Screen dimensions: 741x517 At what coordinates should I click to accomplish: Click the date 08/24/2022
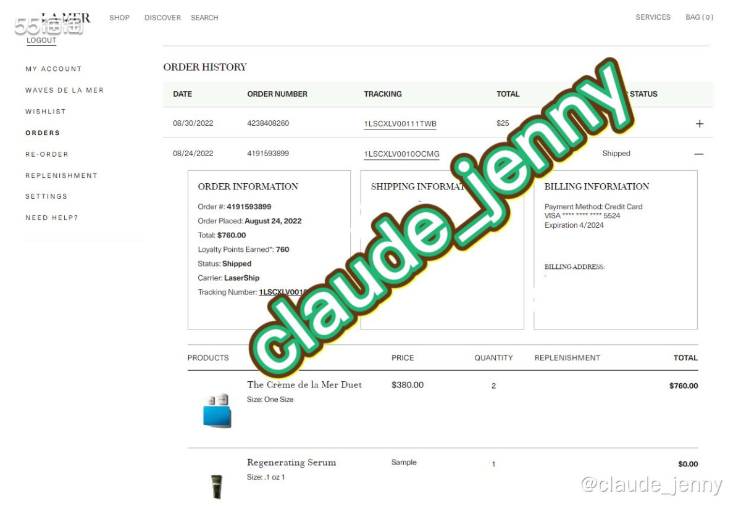point(193,154)
